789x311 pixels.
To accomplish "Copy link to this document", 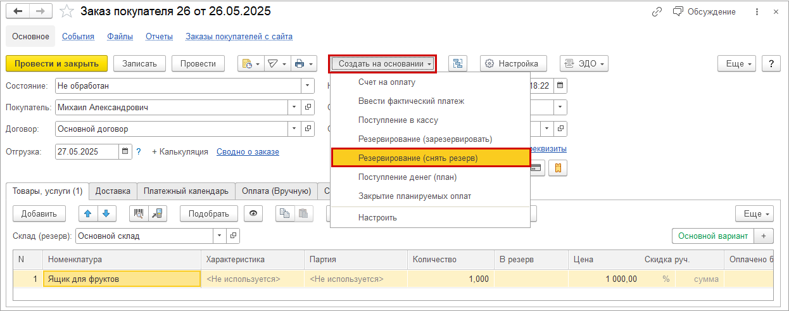I will coord(657,12).
